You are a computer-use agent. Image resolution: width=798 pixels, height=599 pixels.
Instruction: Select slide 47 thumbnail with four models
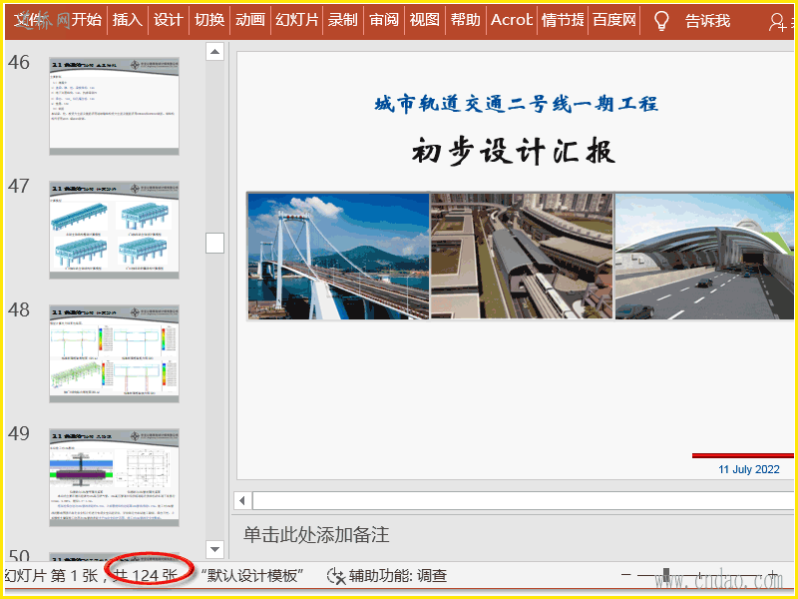114,230
